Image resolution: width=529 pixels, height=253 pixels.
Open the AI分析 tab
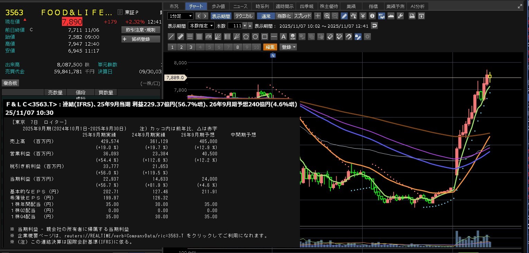[x=418, y=6]
